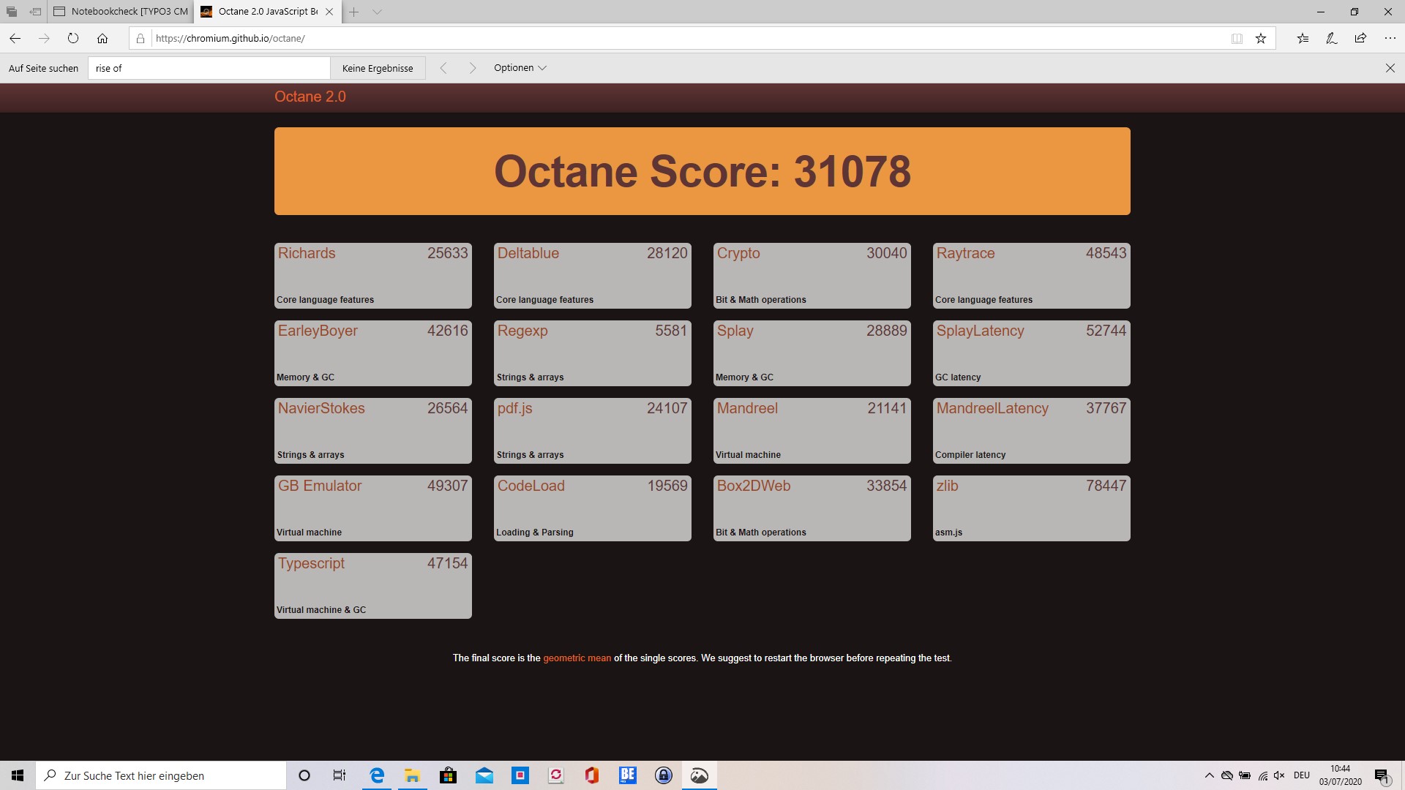Click the browser refresh icon
The image size is (1405, 790).
tap(72, 38)
